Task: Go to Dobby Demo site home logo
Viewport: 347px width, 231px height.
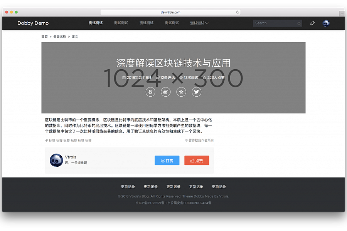Action: (33, 23)
